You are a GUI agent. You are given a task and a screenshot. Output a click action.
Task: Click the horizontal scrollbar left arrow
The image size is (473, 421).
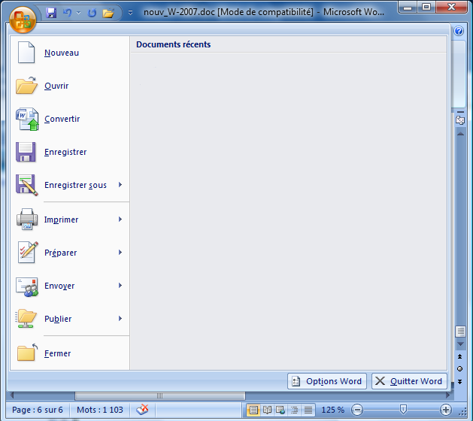click(x=11, y=395)
